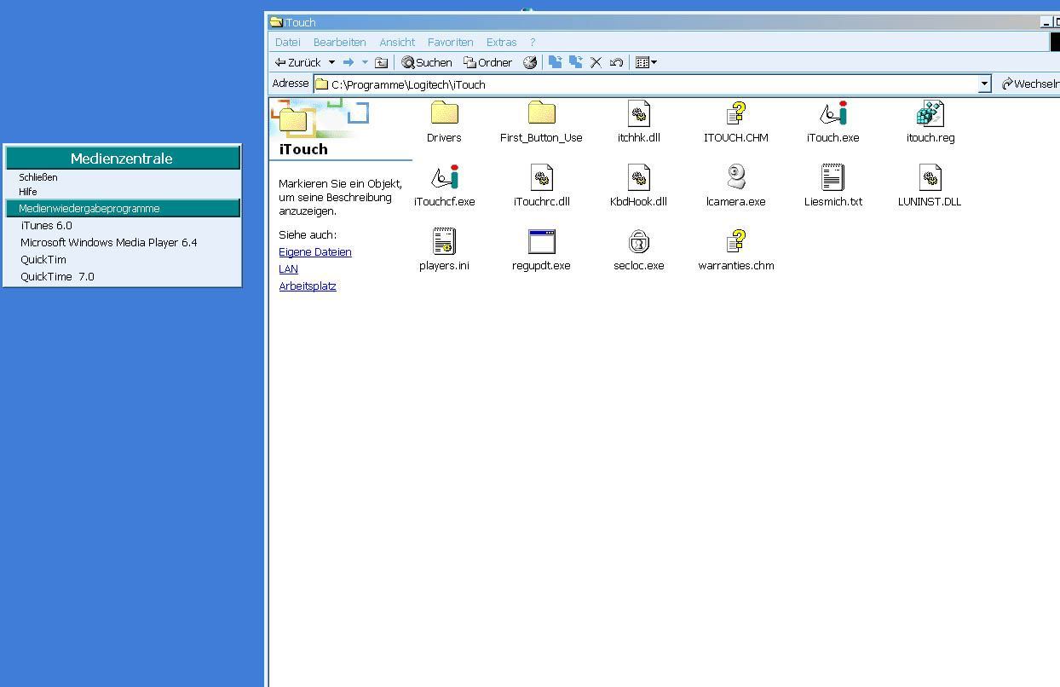Click the Arbeitsplatz link

coord(308,286)
